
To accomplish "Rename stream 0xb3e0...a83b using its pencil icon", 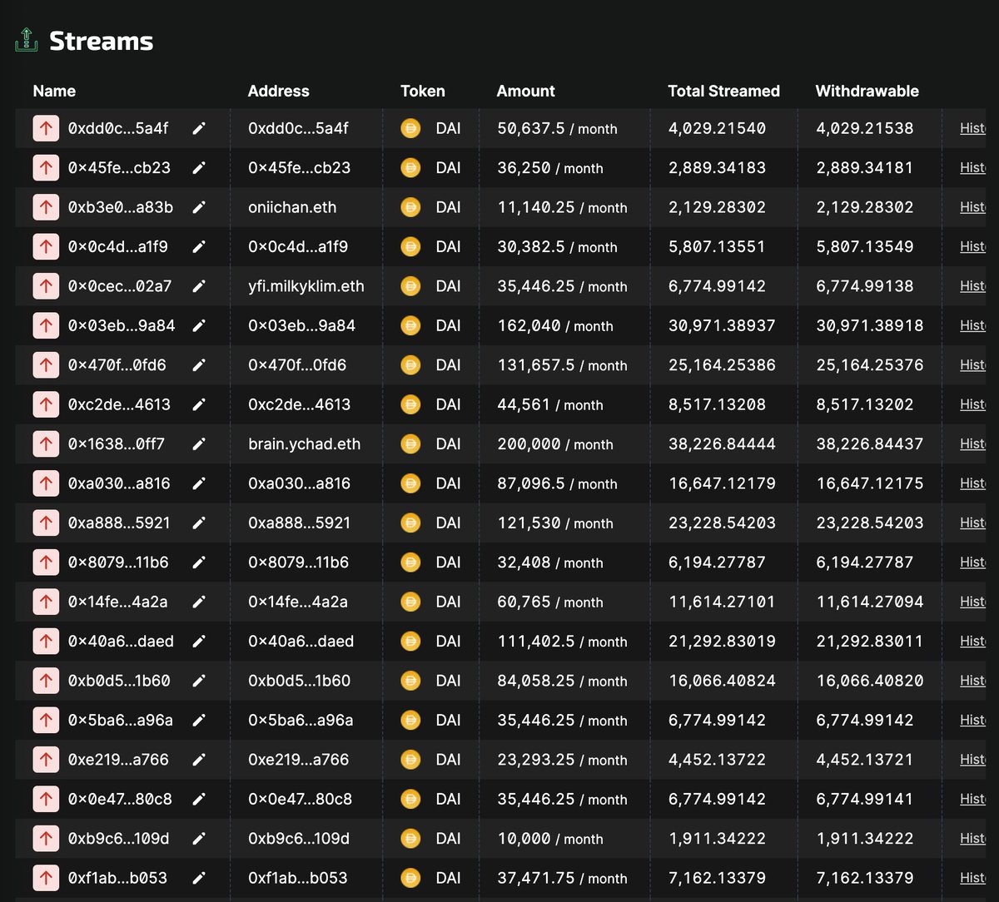I will tap(198, 207).
